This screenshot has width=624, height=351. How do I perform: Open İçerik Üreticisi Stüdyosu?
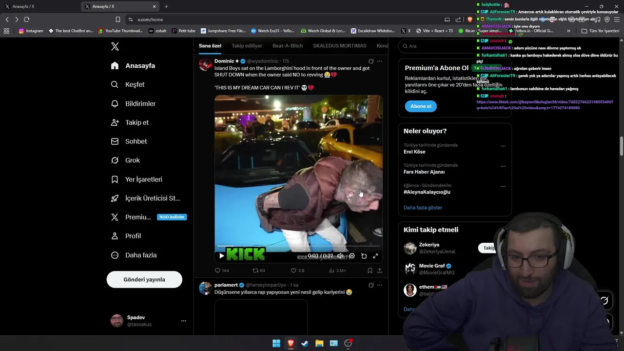(146, 198)
